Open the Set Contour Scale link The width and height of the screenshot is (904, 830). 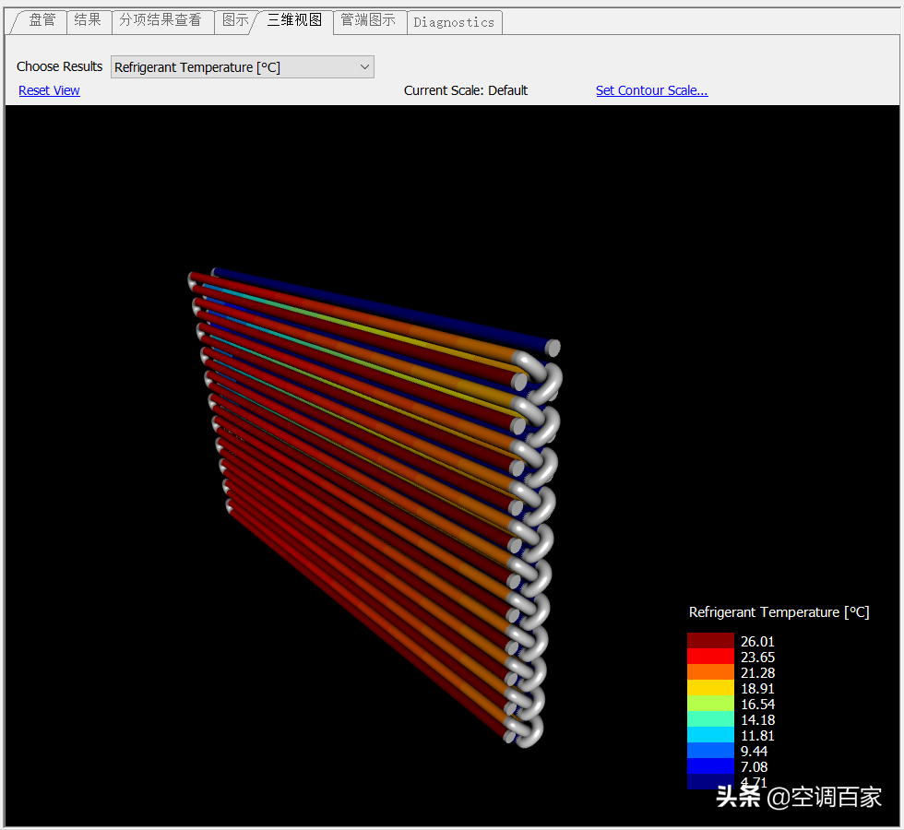click(651, 90)
